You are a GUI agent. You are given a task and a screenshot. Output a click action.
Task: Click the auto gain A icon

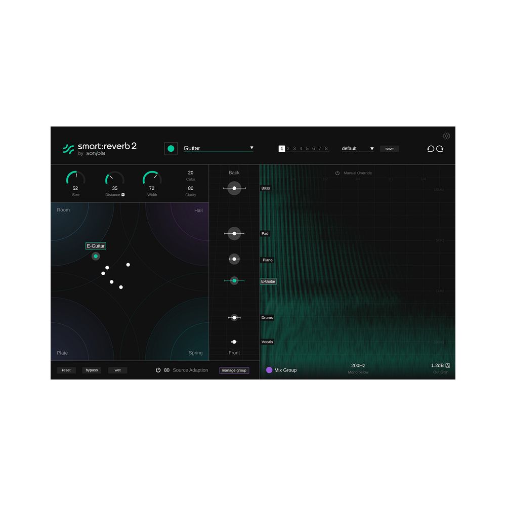[x=448, y=365]
